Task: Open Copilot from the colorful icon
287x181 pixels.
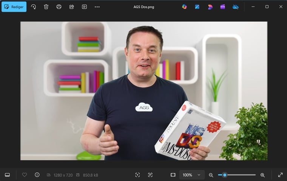Action: click(x=184, y=7)
